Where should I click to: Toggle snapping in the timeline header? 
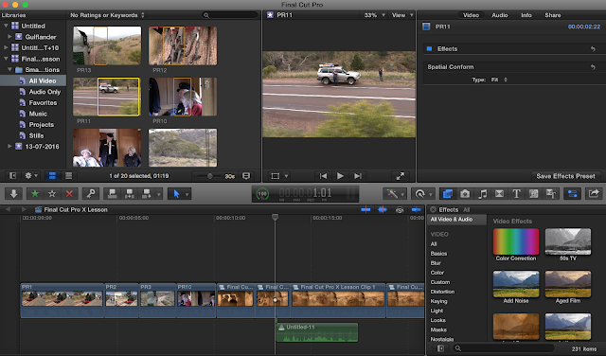pyautogui.click(x=417, y=210)
